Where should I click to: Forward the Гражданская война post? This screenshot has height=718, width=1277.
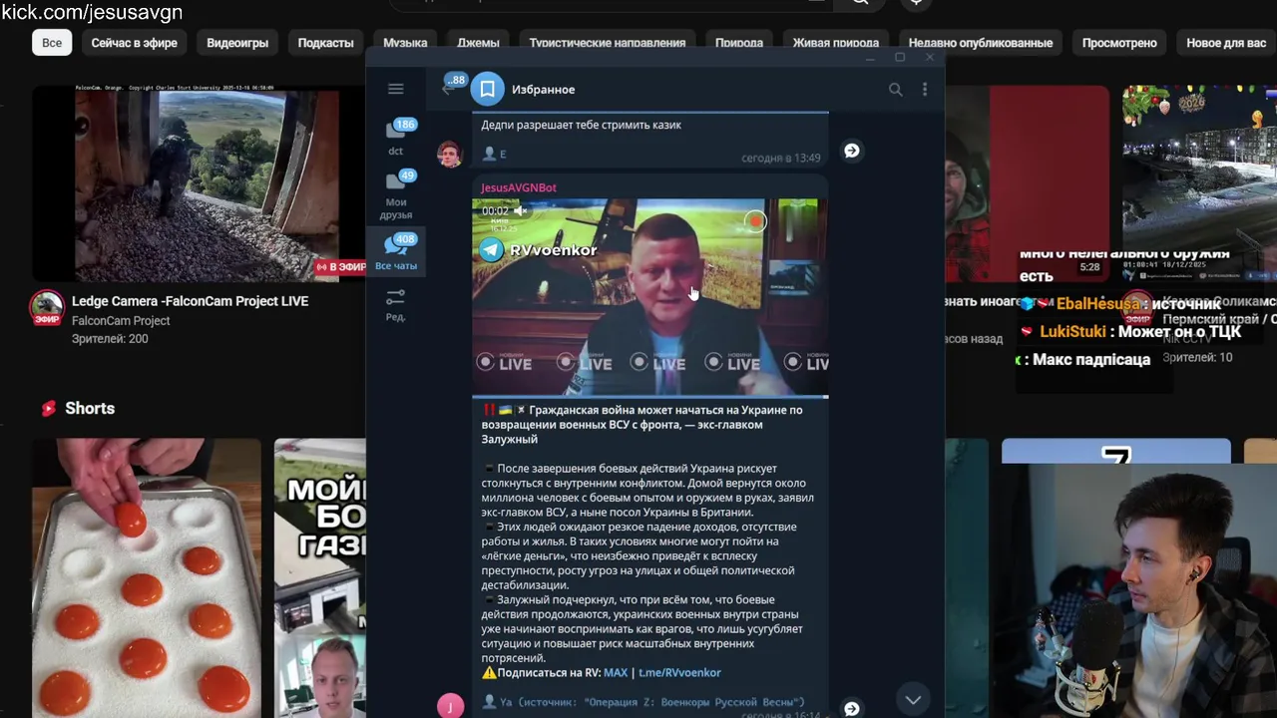tap(851, 708)
